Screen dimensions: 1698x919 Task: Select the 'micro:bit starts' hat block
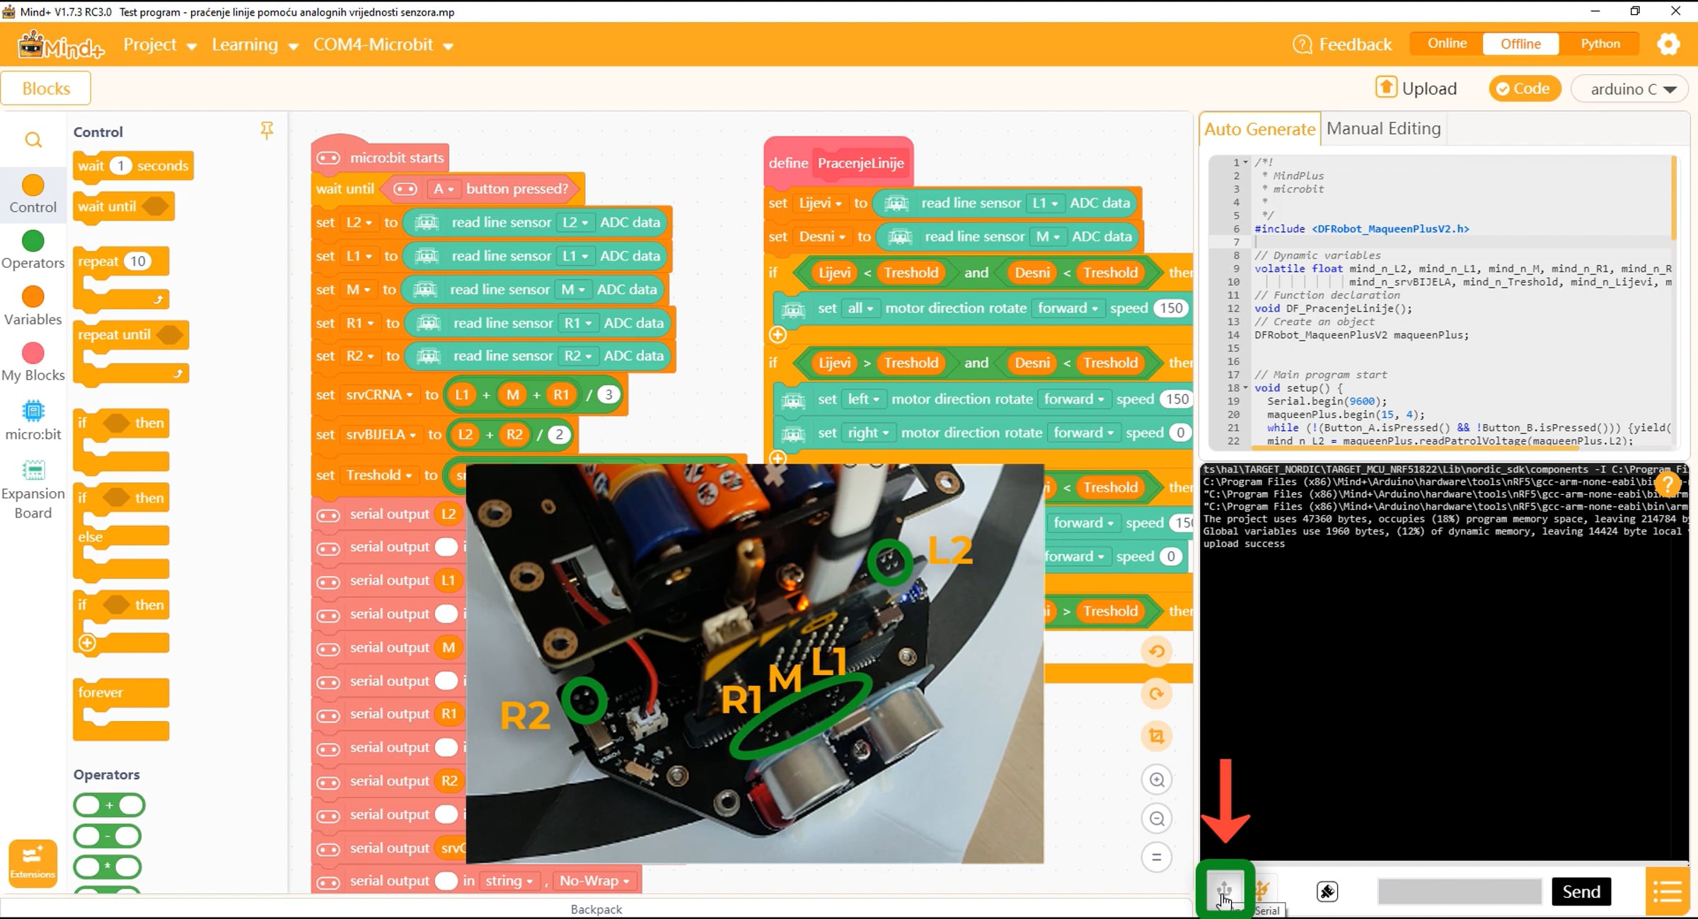381,157
